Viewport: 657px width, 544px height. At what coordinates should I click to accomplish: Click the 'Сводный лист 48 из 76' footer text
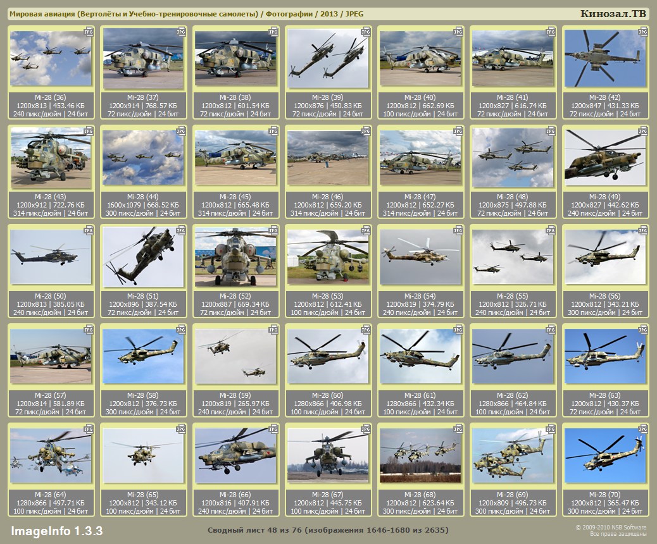pos(254,530)
